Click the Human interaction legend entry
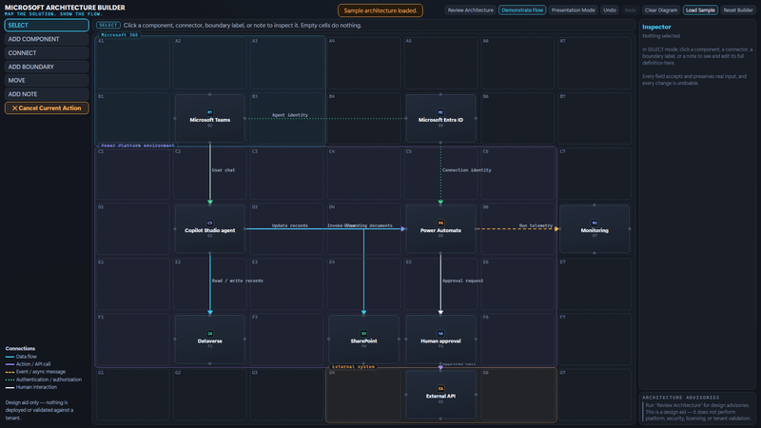Screen dimensions: 761x428 coord(31,387)
